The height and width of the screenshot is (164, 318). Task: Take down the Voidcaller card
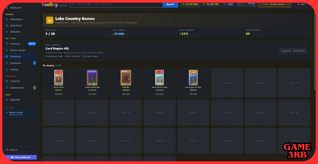pyautogui.click(x=126, y=94)
